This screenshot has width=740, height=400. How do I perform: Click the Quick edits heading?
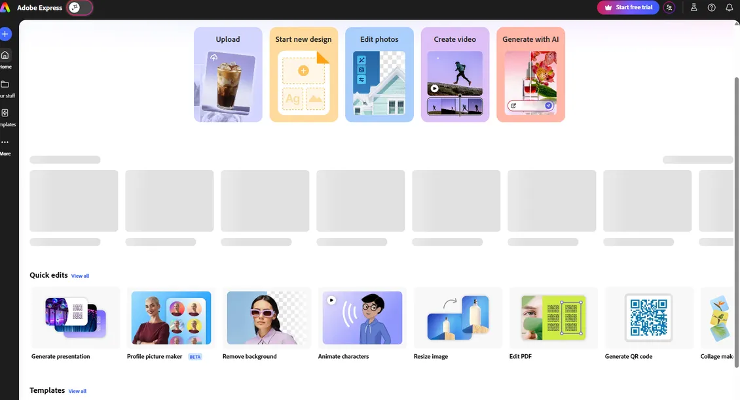click(48, 275)
